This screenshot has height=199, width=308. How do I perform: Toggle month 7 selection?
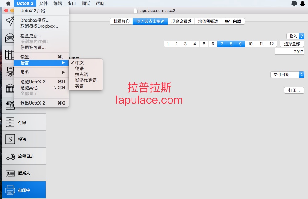tap(222, 44)
